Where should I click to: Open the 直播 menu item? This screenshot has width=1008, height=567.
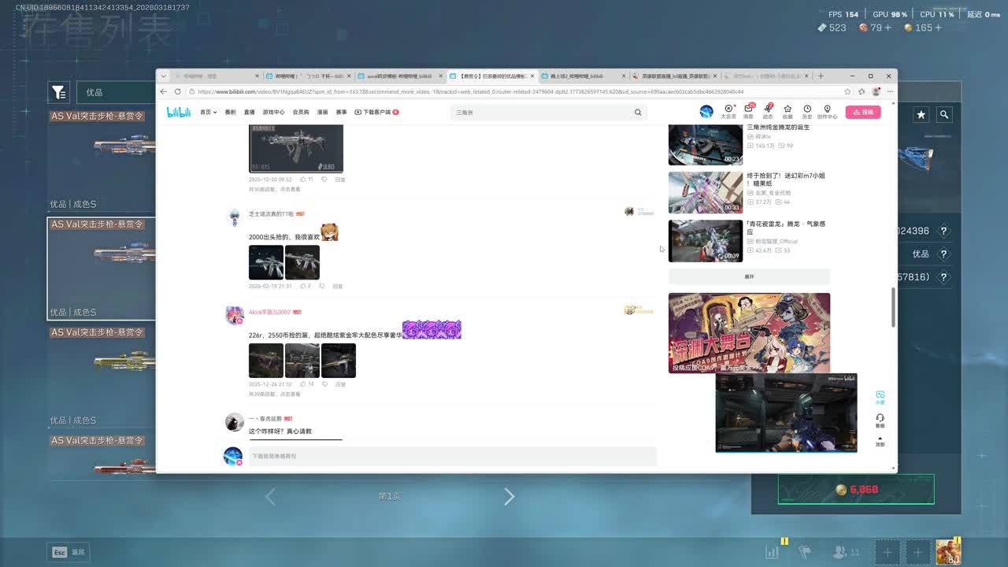click(250, 113)
